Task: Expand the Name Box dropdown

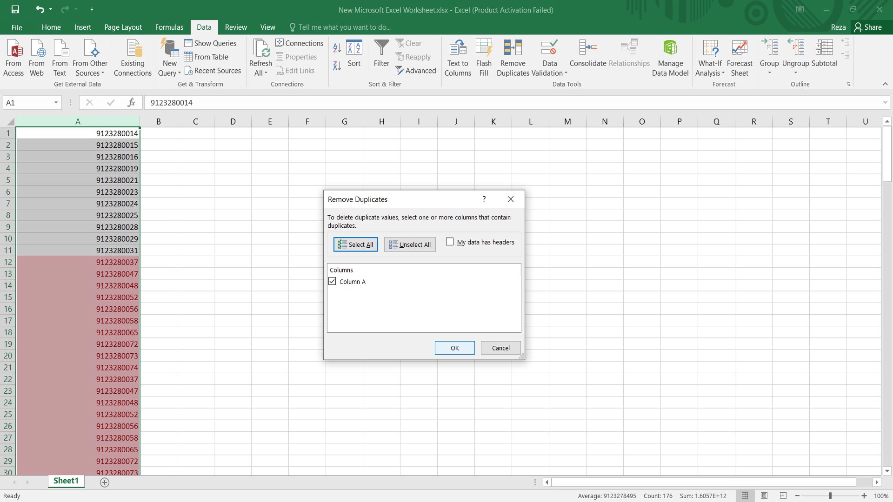Action: tap(56, 103)
